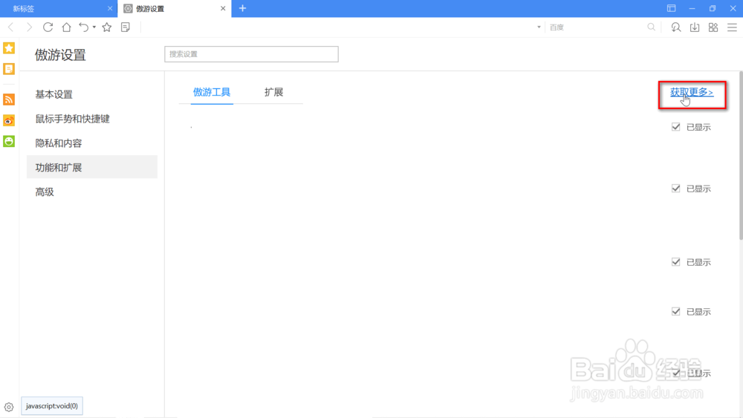
Task: Uncheck the second 已显示 checkbox
Action: point(675,189)
